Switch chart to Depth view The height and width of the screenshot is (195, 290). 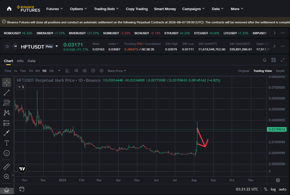[280, 71]
